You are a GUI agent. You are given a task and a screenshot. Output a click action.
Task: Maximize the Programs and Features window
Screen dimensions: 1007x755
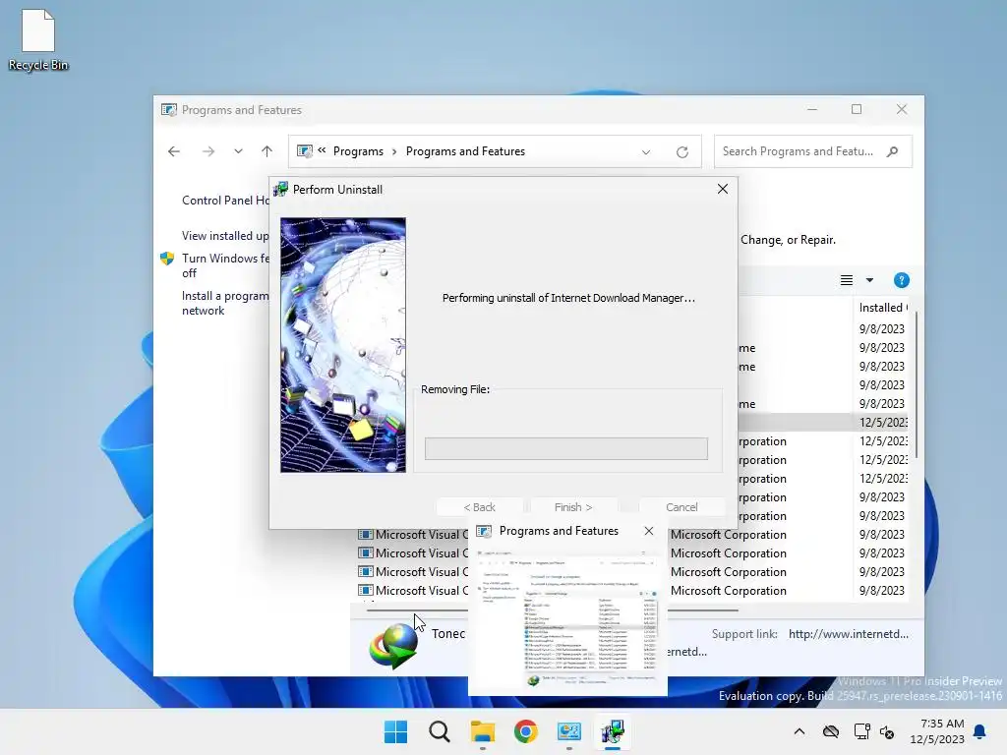click(x=857, y=110)
